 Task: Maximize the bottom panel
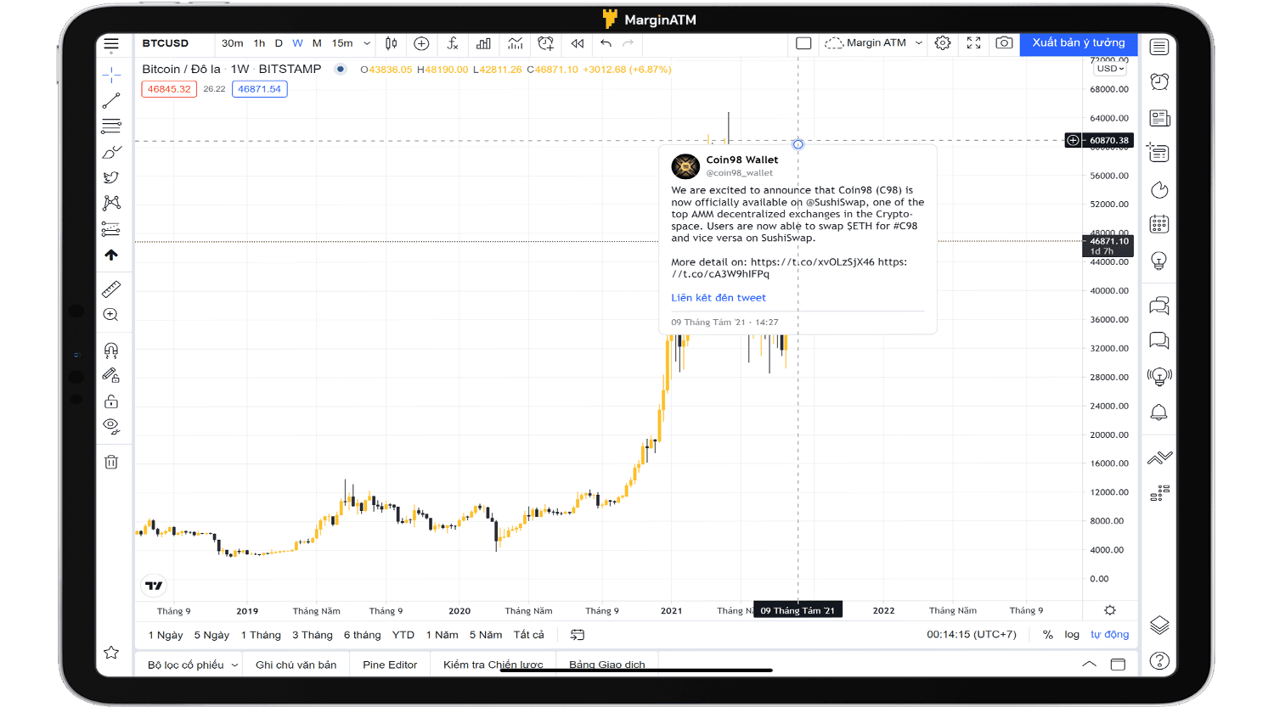point(1118,665)
